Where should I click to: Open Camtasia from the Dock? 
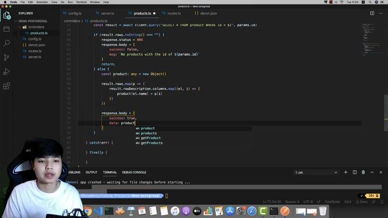point(263,211)
